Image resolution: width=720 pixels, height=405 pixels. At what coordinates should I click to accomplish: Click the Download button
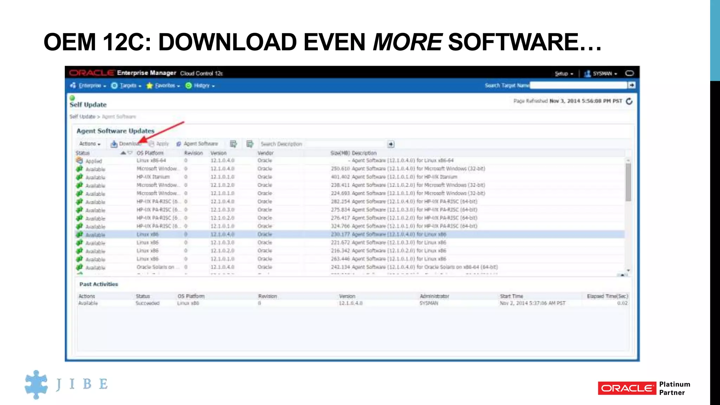click(x=126, y=144)
